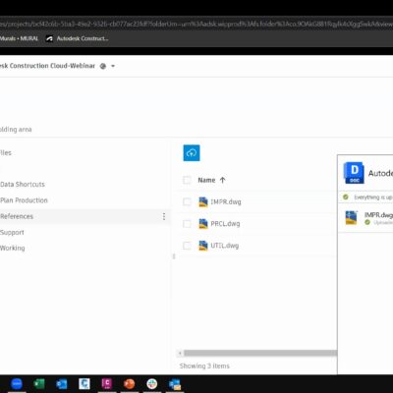The height and width of the screenshot is (393, 393).
Task: Open Excel from the taskbar
Action: tap(39, 383)
